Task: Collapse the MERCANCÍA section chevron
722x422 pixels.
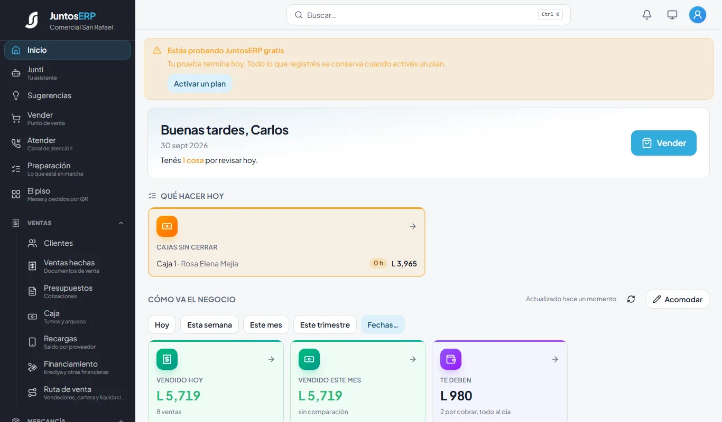Action: pyautogui.click(x=121, y=420)
